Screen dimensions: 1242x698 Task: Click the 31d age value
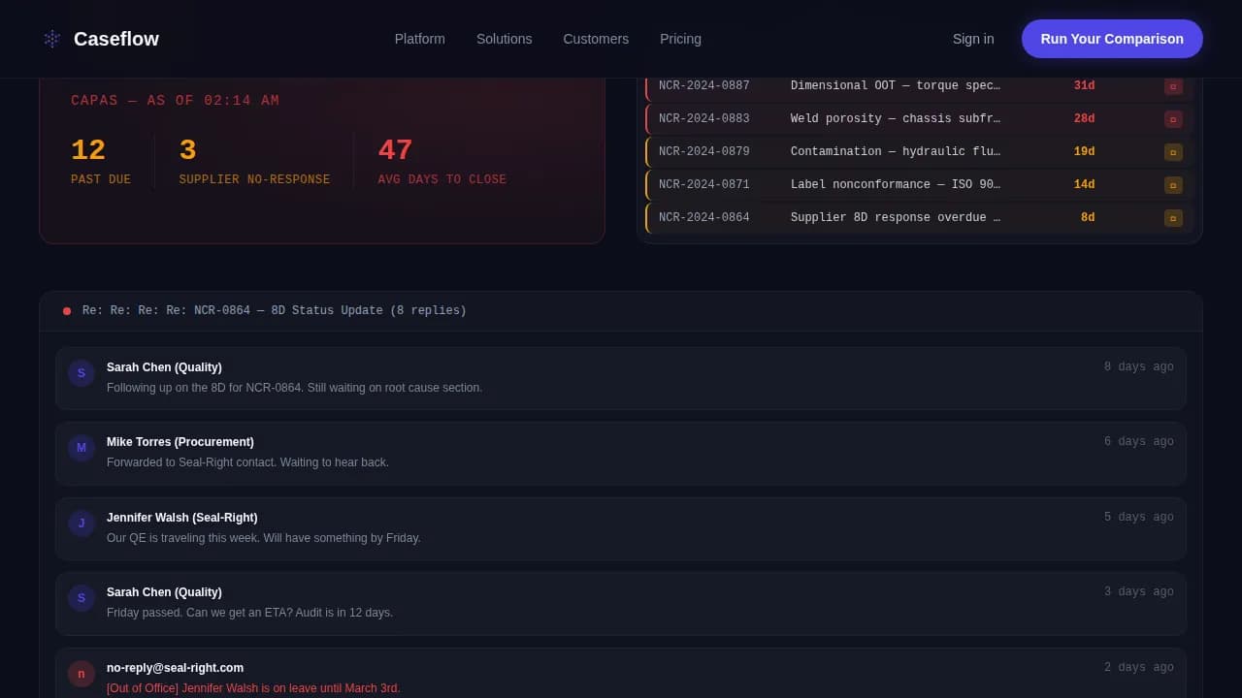1084,85
